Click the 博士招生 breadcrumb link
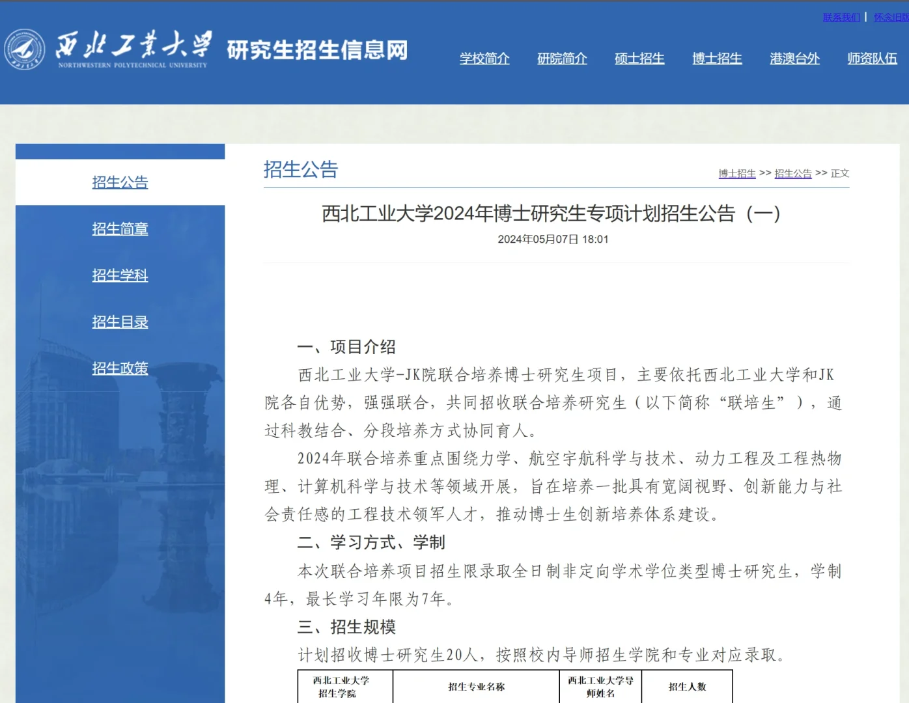909x703 pixels. [737, 173]
